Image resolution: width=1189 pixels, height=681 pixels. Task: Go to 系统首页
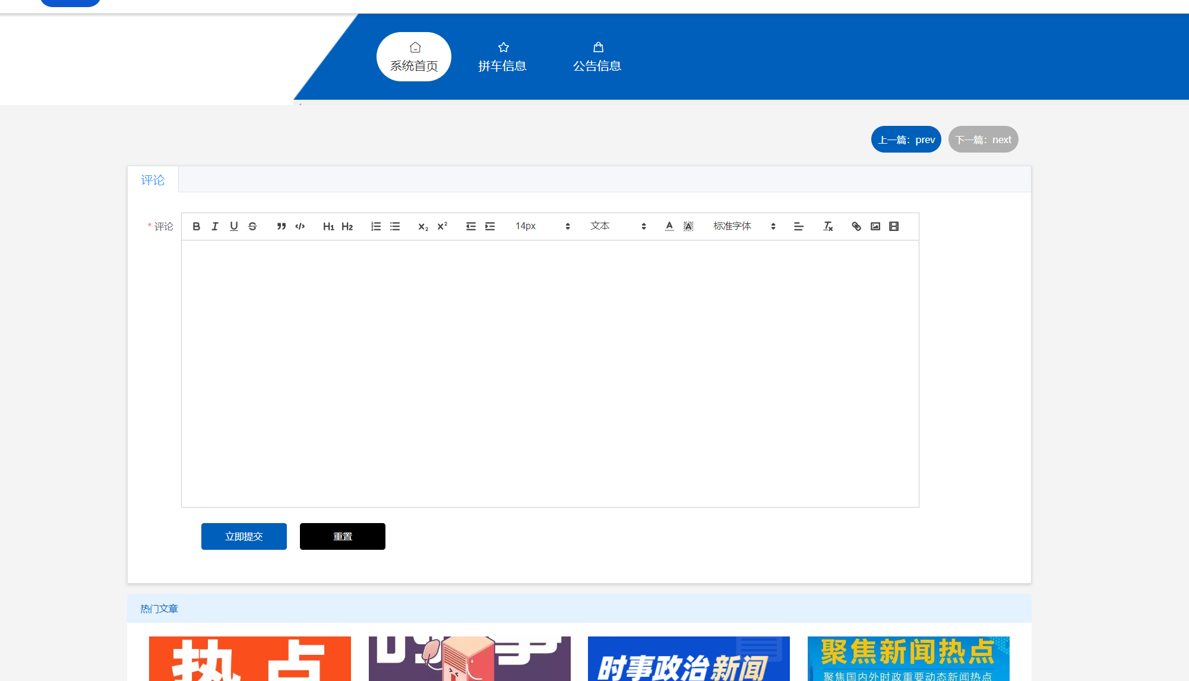tap(413, 56)
